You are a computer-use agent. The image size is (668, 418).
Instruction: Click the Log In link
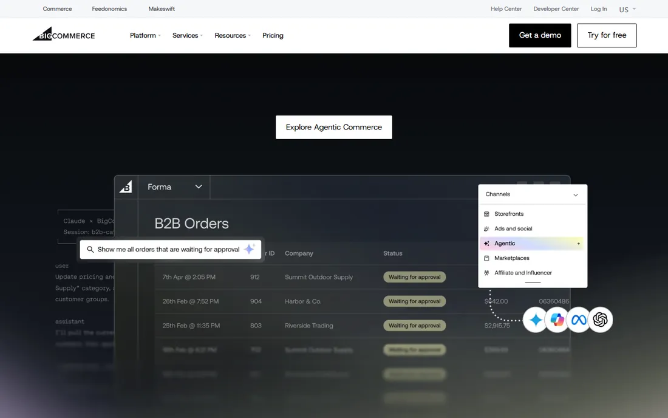[599, 9]
